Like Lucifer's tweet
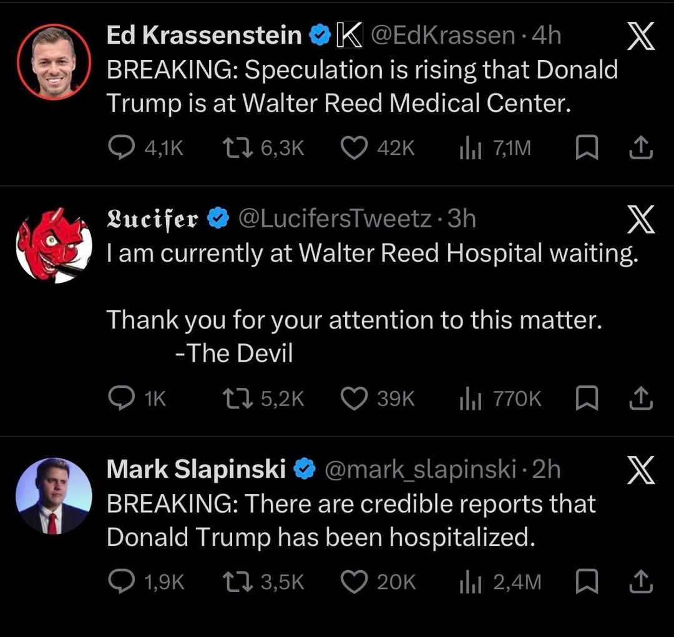 tap(354, 398)
